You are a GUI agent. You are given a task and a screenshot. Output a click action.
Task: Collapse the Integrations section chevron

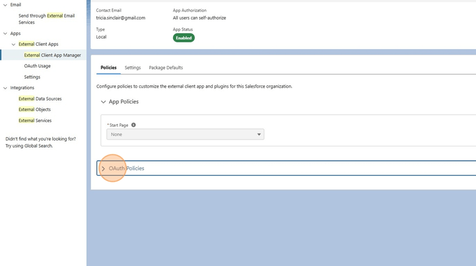(5, 88)
